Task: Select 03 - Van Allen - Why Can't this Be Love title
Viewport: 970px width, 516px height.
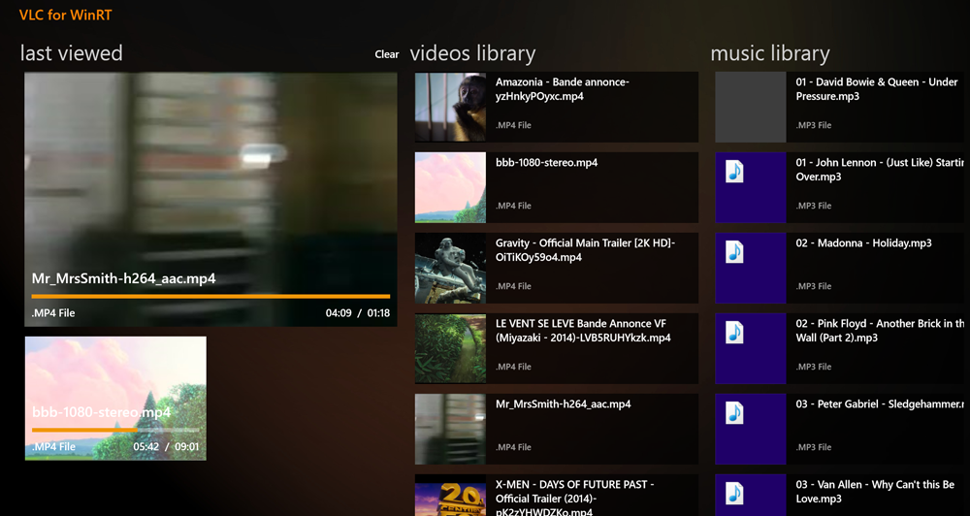Action: [875, 491]
